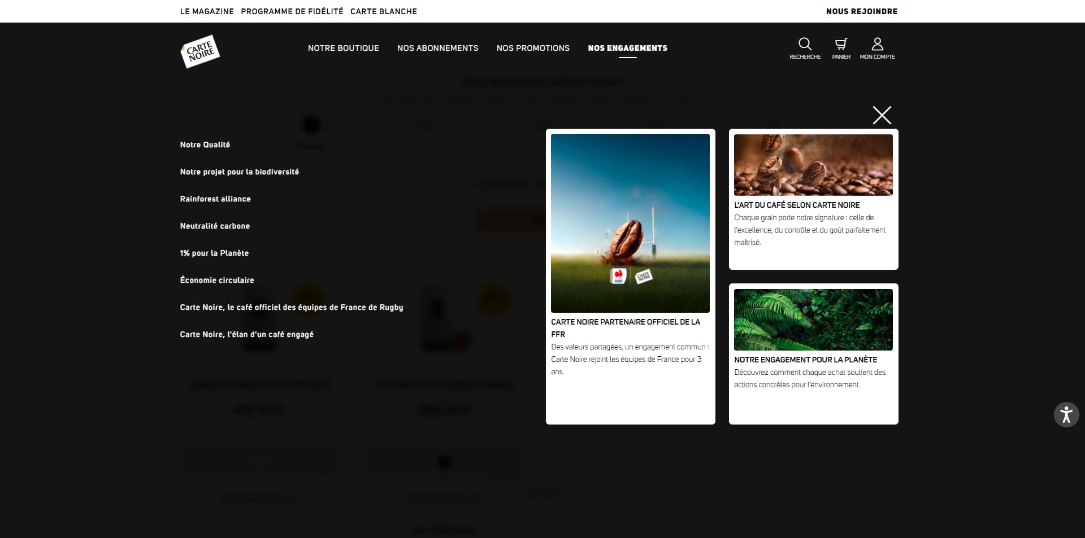Open the Nos Abonnements menu

pyautogui.click(x=438, y=48)
